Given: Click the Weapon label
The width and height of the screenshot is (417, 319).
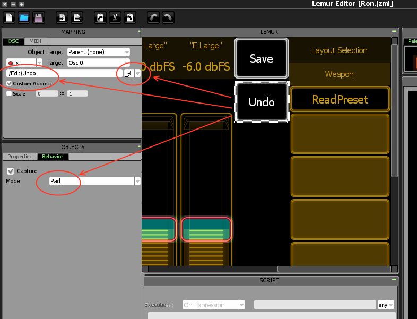Looking at the screenshot, I should click(340, 74).
